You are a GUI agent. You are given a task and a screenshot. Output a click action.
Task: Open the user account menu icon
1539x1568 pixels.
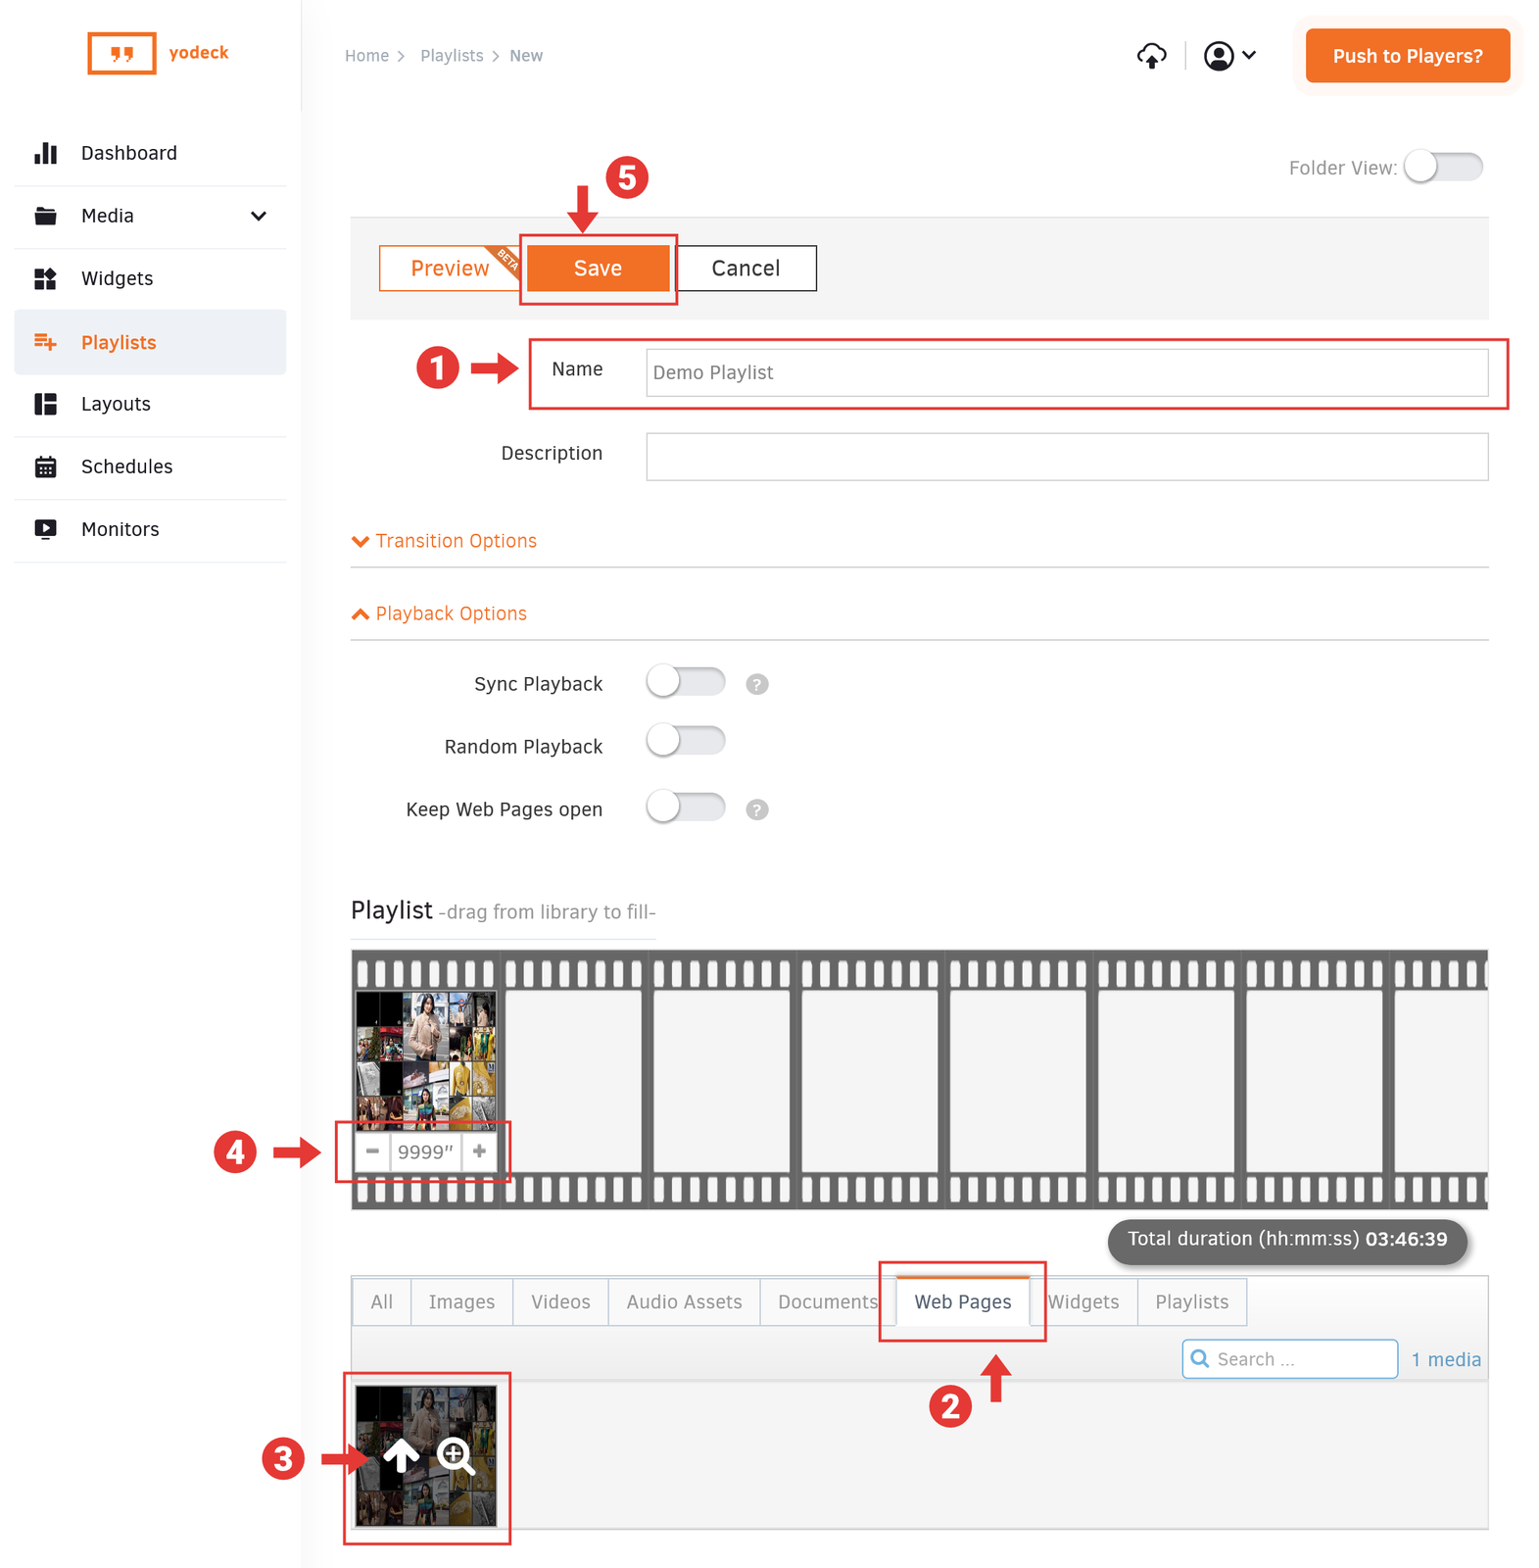coord(1228,56)
